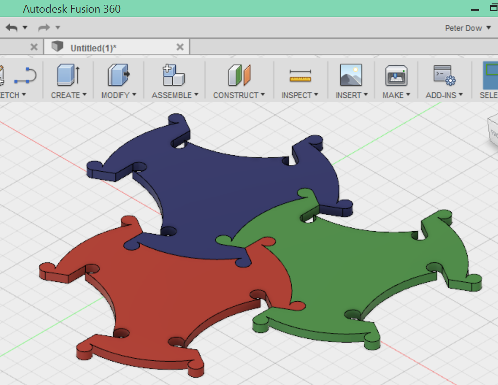The image size is (498, 385).
Task: Click the sketch line-arc tool icon
Action: (x=25, y=75)
